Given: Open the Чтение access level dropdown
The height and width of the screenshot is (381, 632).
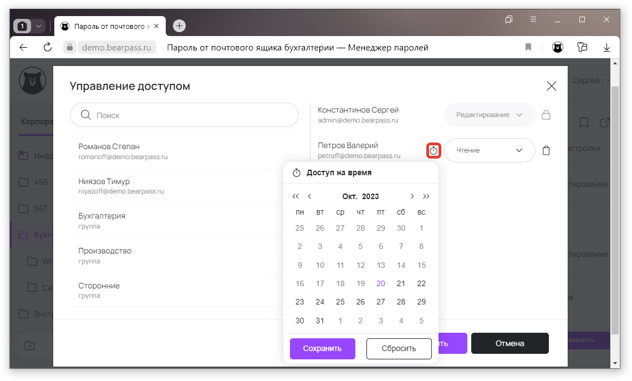Looking at the screenshot, I should pos(490,150).
